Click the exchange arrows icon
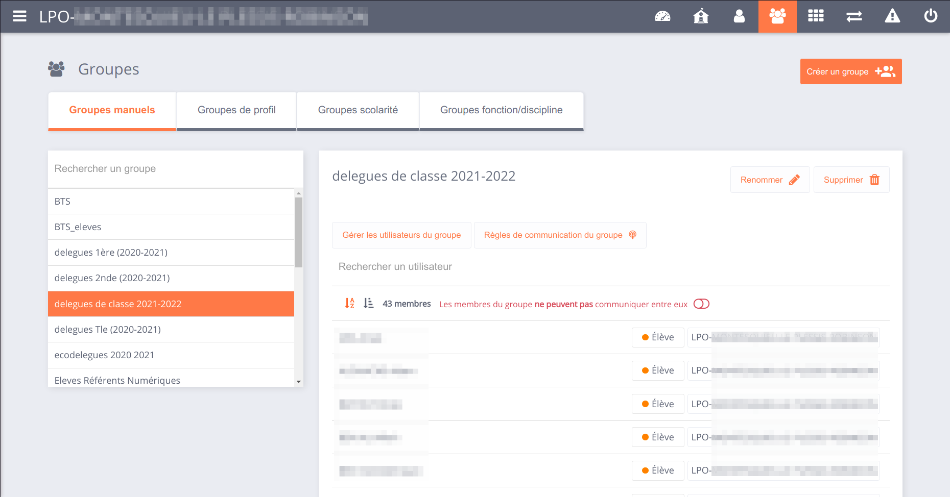Screen dimensions: 950x497 (x=854, y=16)
